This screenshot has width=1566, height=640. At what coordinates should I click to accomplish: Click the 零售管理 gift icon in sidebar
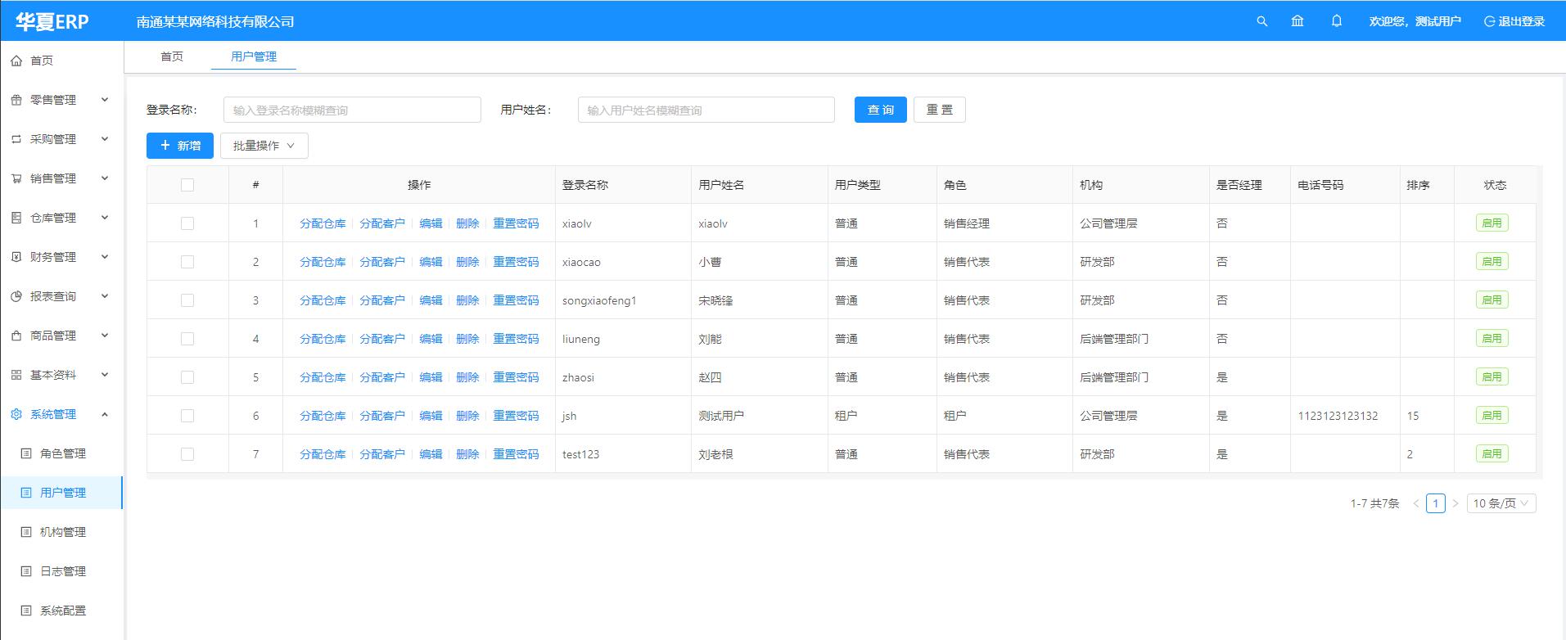click(x=16, y=100)
